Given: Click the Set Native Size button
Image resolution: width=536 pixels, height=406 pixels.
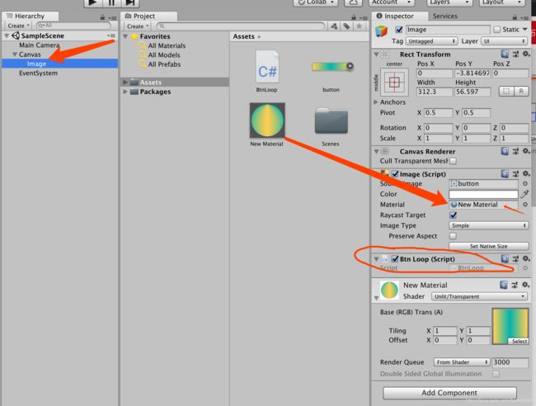Looking at the screenshot, I should [x=488, y=246].
